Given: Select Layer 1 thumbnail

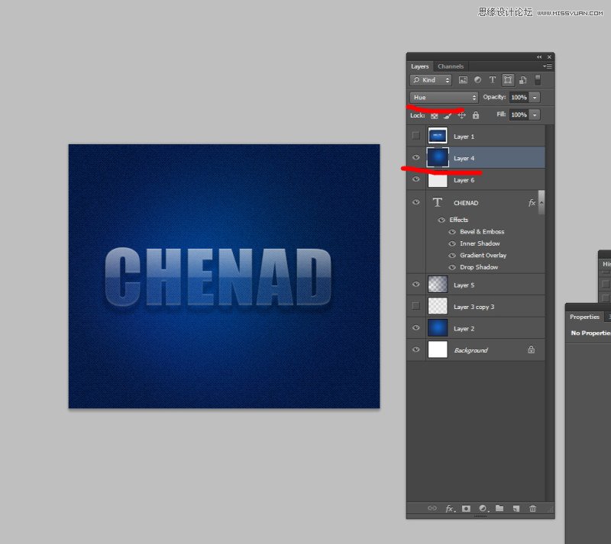Looking at the screenshot, I should tap(437, 136).
